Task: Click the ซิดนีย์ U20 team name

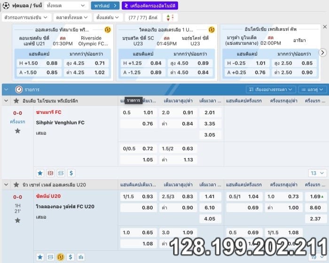Action: [48, 196]
